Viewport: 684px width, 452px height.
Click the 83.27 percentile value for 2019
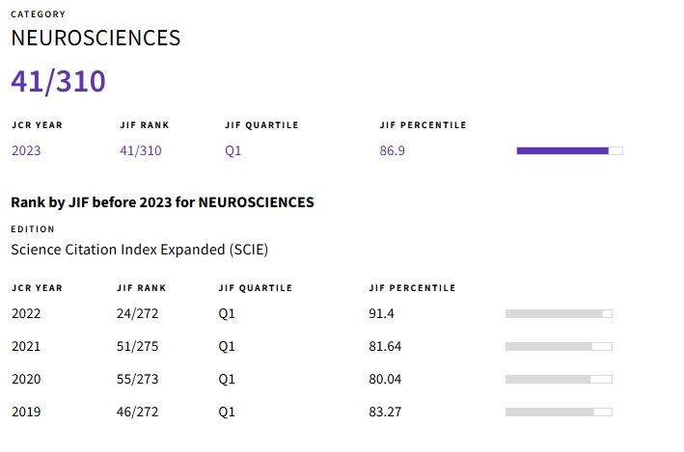pos(385,412)
